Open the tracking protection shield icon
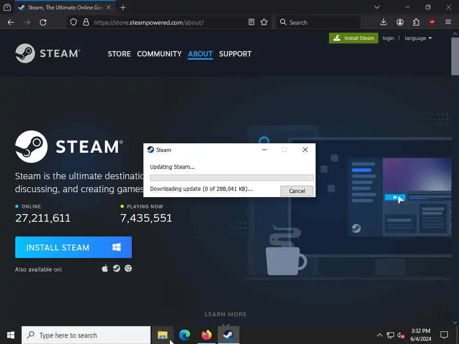Viewport: 459px width, 344px height. pyautogui.click(x=74, y=22)
